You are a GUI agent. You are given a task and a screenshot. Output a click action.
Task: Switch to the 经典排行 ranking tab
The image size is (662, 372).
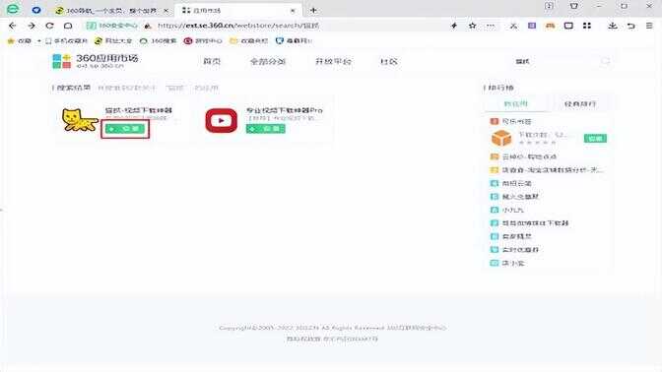coord(579,103)
